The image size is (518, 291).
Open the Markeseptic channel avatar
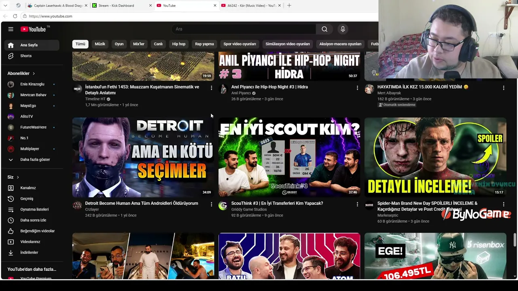(369, 205)
